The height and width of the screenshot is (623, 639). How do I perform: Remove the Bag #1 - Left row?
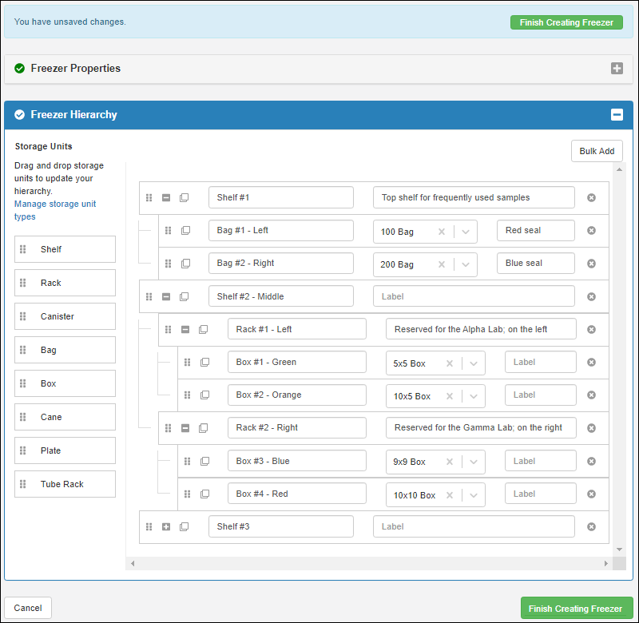[591, 231]
